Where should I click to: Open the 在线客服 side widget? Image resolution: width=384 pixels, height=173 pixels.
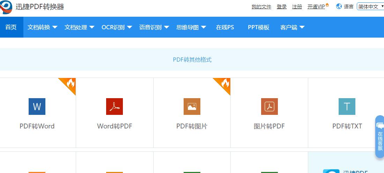point(380,136)
